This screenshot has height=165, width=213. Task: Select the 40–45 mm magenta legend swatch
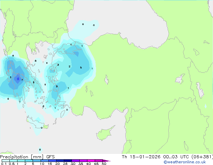coord(91,161)
